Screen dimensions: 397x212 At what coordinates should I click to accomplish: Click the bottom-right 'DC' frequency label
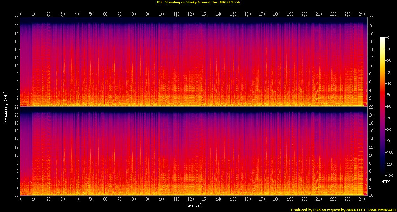tap(371, 195)
